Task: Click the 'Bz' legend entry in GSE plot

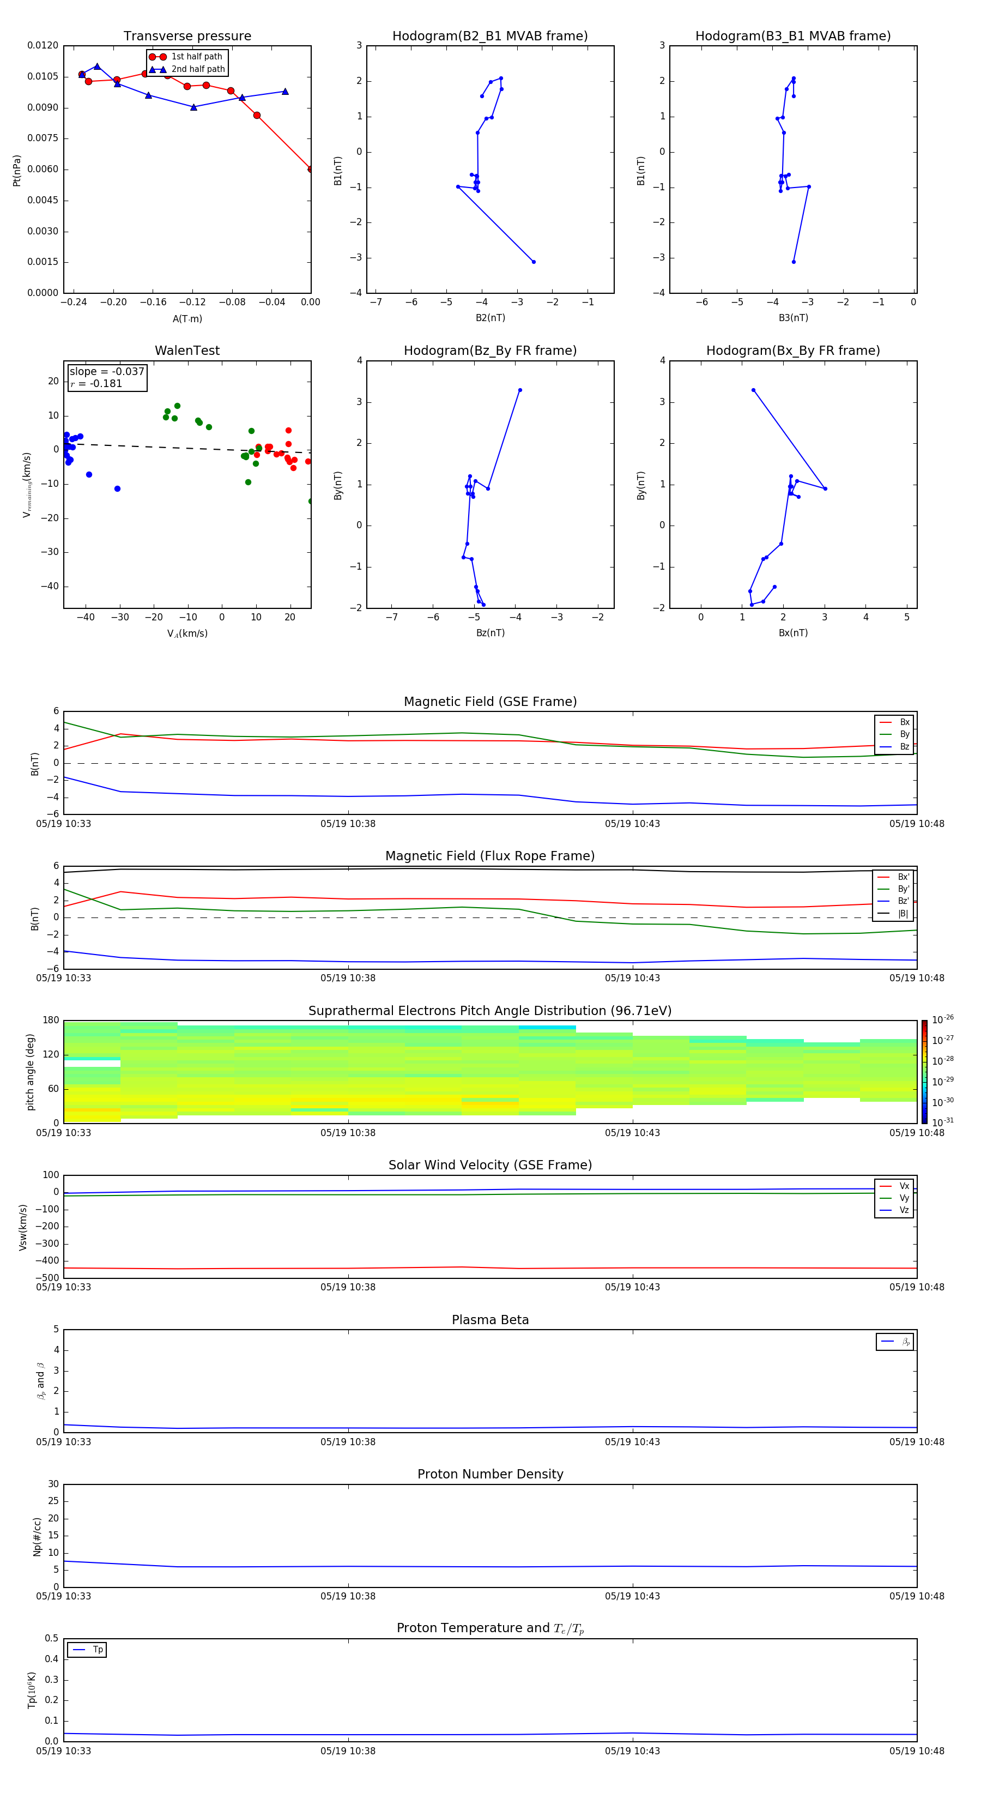Action: coord(894,746)
